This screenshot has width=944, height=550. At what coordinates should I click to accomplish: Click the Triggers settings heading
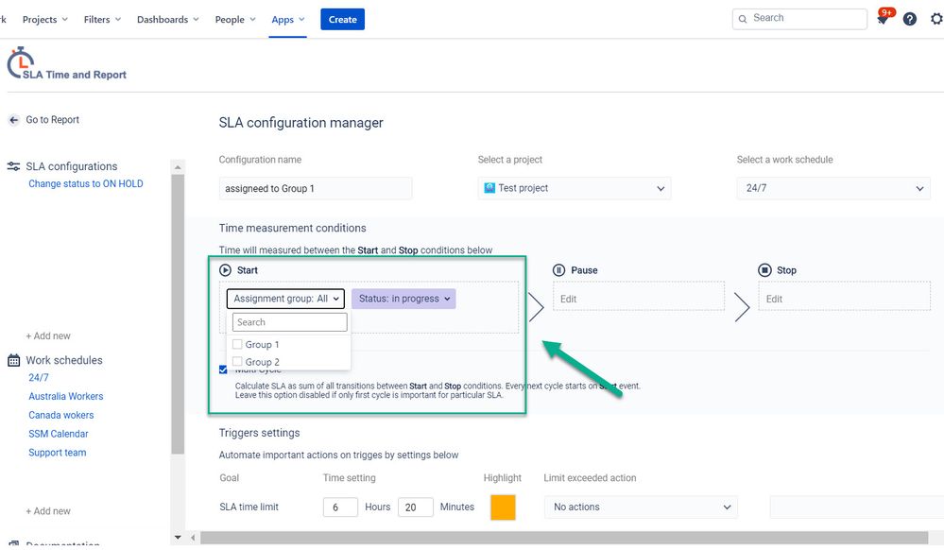coord(260,433)
